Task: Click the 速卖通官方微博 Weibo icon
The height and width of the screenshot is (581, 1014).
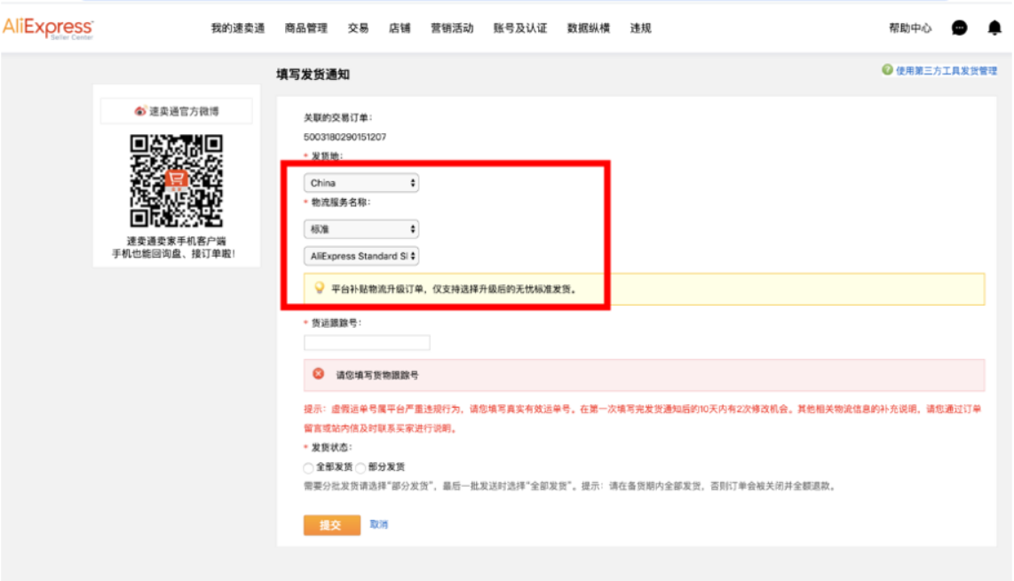Action: click(139, 109)
